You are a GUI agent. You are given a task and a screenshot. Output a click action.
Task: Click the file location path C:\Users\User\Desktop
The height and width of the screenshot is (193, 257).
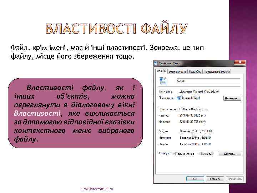tap(193, 109)
